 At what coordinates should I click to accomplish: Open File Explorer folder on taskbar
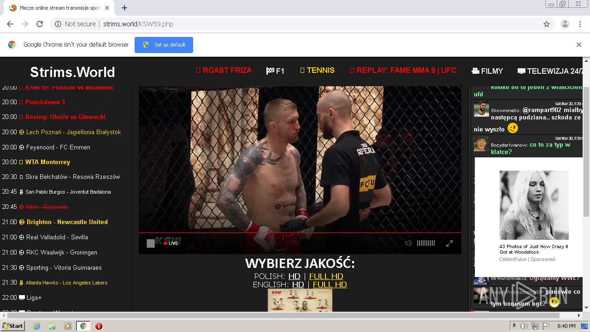(x=52, y=326)
